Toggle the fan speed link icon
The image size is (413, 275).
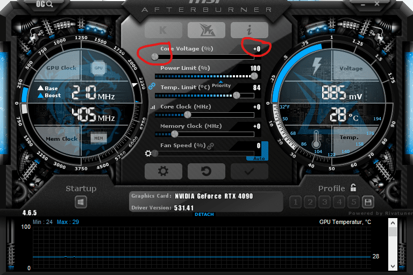click(x=210, y=146)
